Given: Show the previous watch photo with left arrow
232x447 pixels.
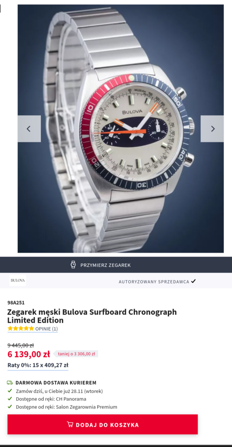Looking at the screenshot, I should pos(29,129).
